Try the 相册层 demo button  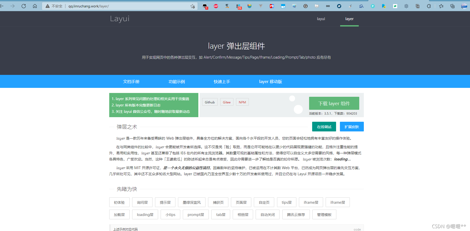point(243,214)
